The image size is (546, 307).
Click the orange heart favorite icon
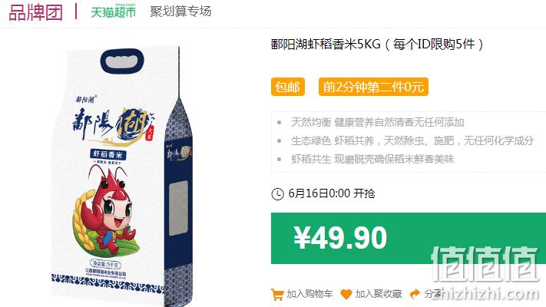[x=346, y=295]
